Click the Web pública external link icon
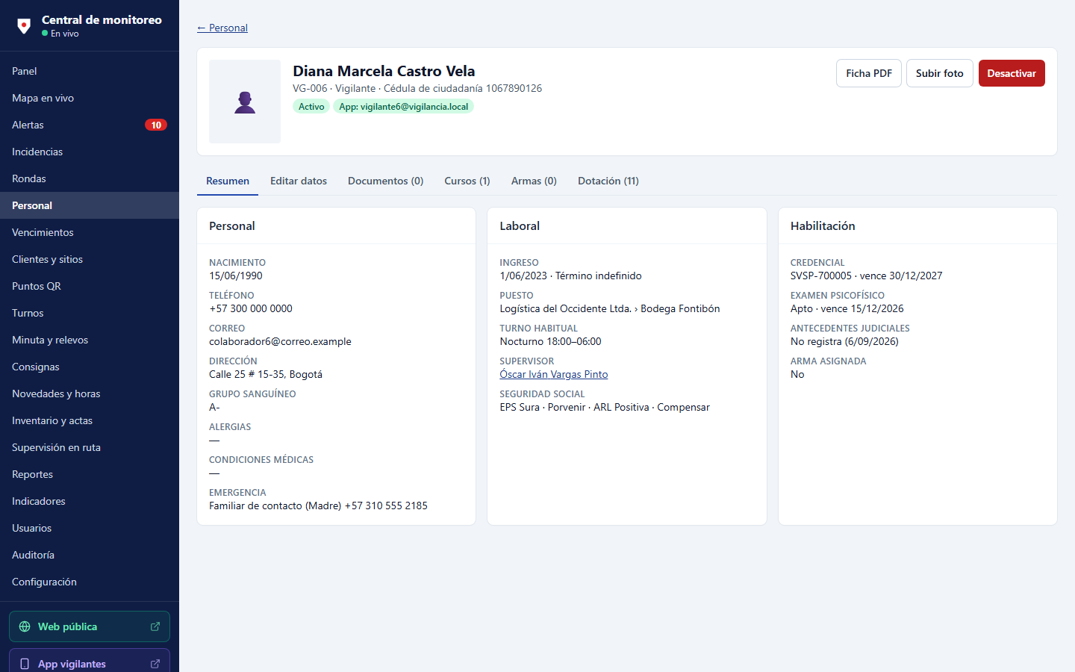The image size is (1075, 672). (x=155, y=626)
